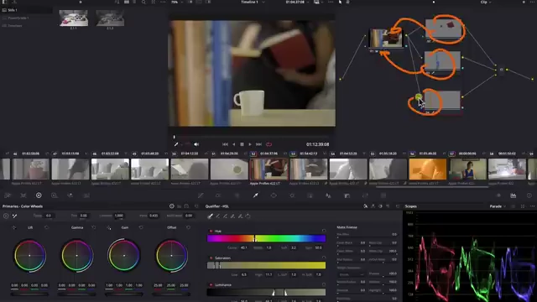Choose the picker add tool
The height and width of the screenshot is (302, 537).
click(225, 216)
